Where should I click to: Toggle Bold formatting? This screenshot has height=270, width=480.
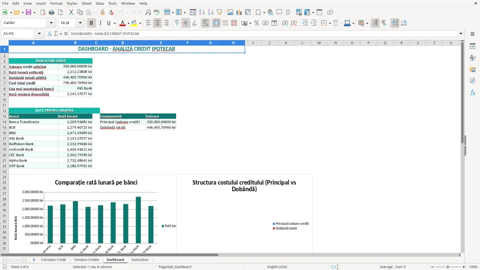92,23
